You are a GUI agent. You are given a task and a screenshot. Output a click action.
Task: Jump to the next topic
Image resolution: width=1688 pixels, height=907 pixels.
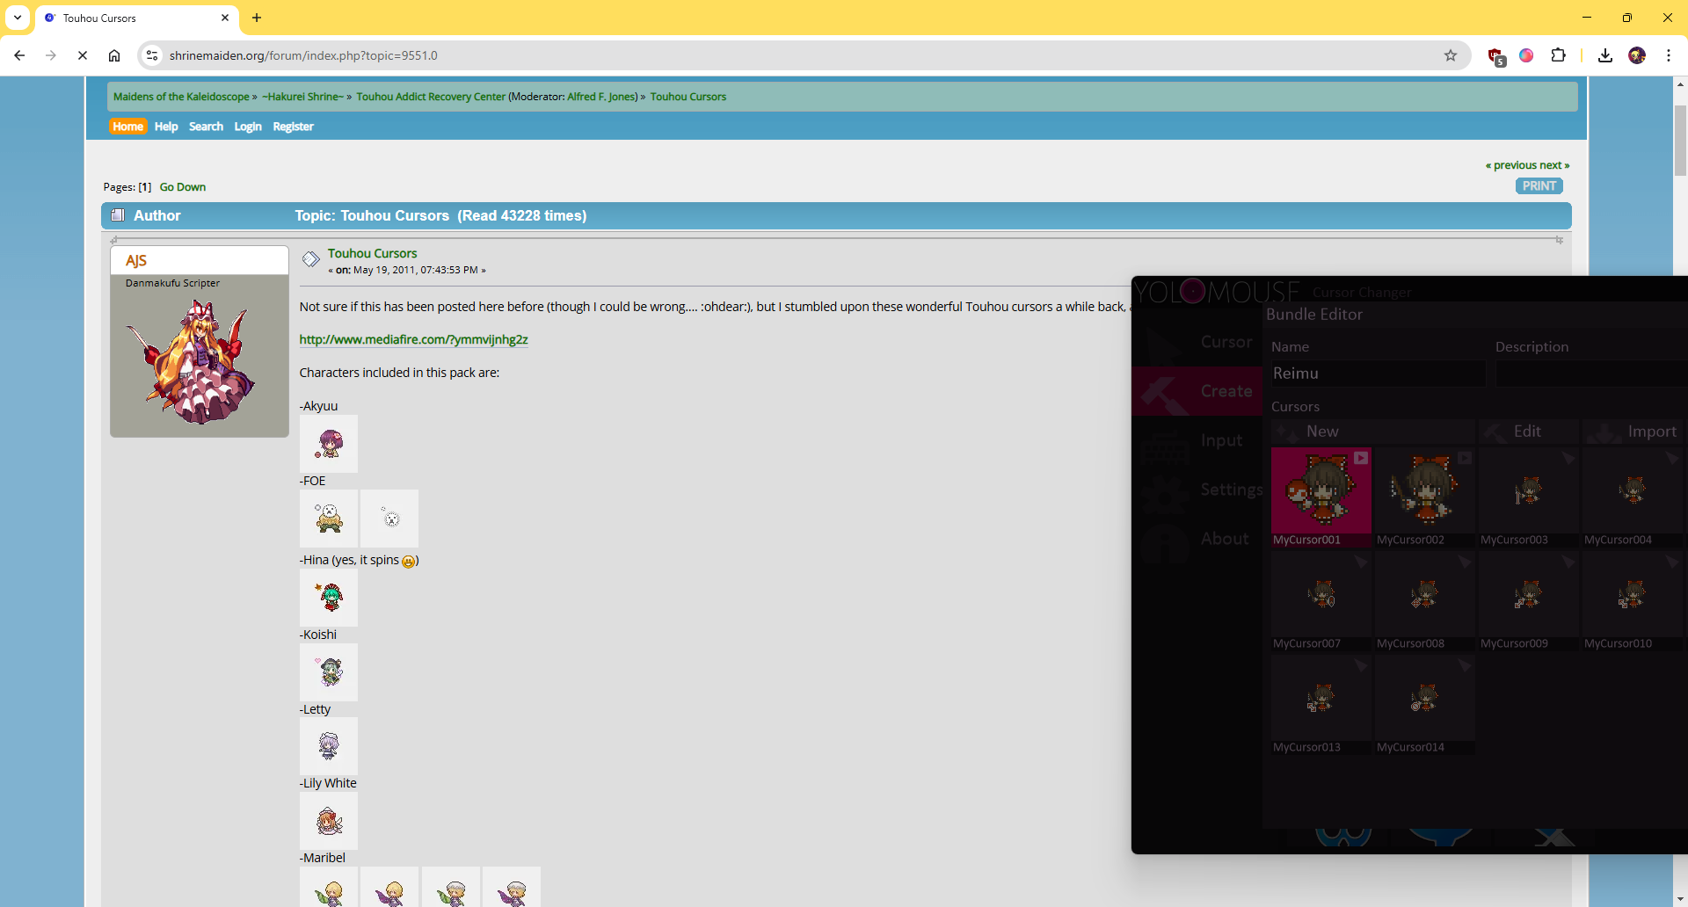click(1554, 165)
